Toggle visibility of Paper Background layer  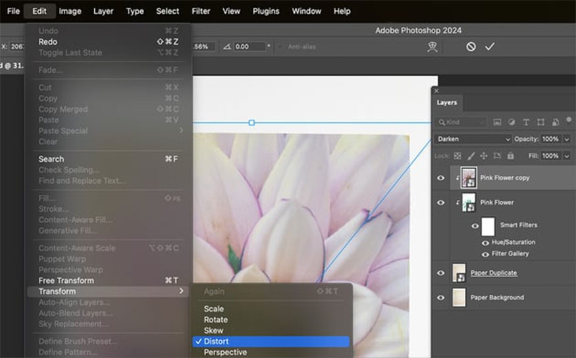coord(440,297)
